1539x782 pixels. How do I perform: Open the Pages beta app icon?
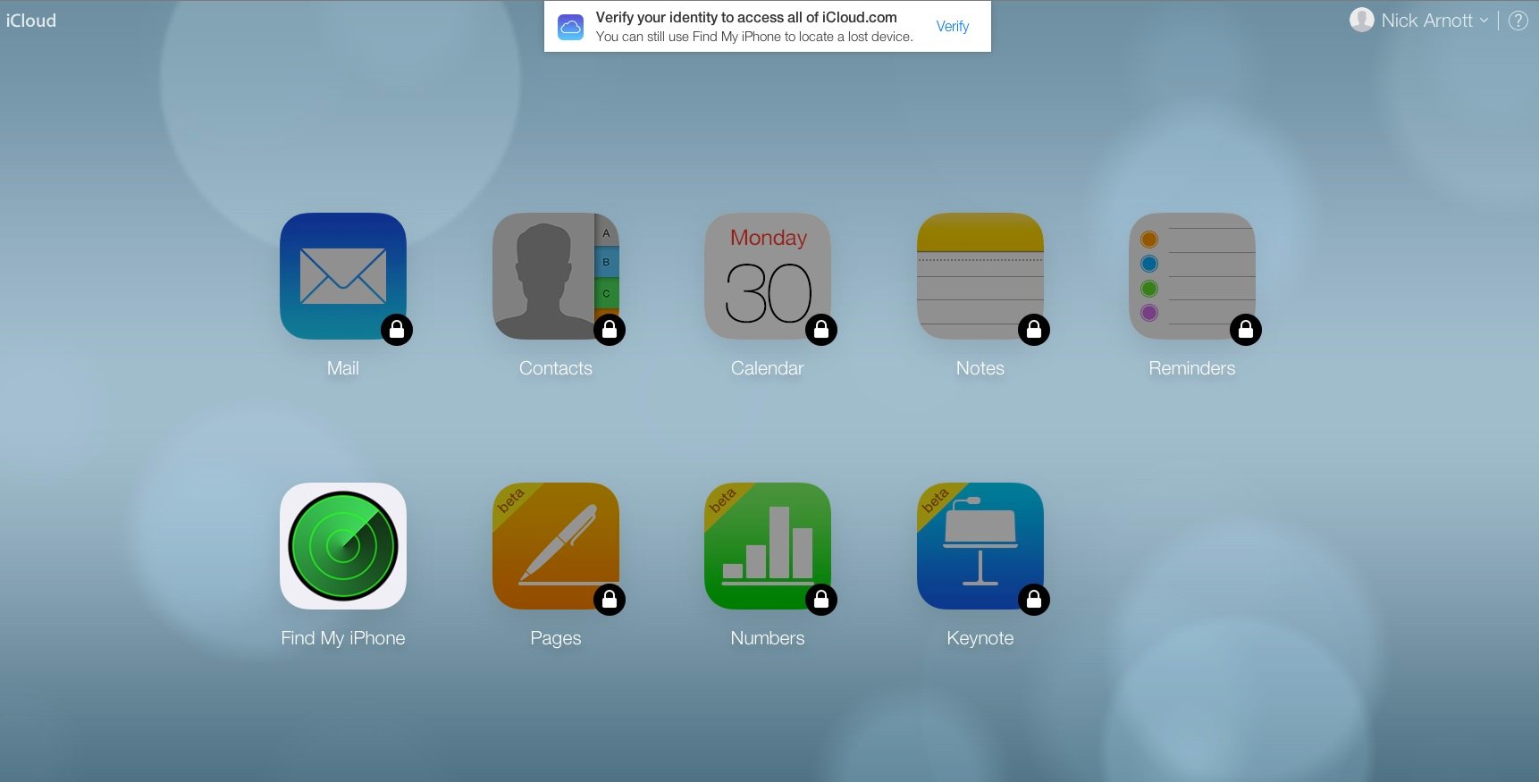point(556,546)
